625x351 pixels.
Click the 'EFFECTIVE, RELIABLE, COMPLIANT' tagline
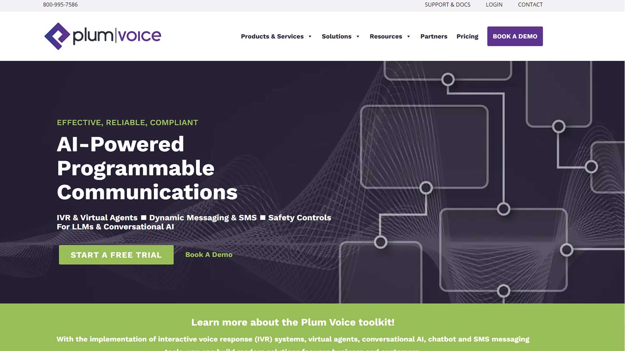tap(127, 123)
